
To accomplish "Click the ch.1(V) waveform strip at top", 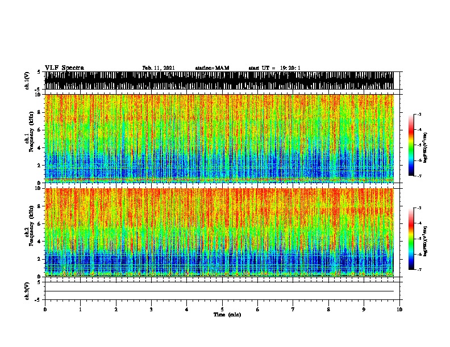I will 219,81.
